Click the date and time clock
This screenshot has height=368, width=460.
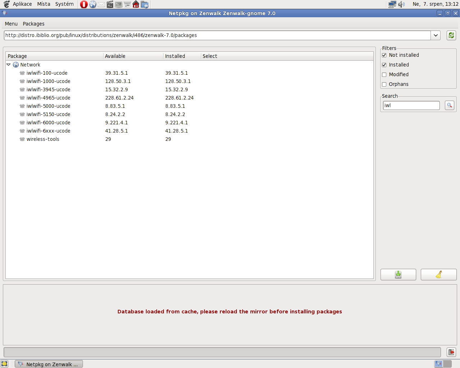click(436, 4)
